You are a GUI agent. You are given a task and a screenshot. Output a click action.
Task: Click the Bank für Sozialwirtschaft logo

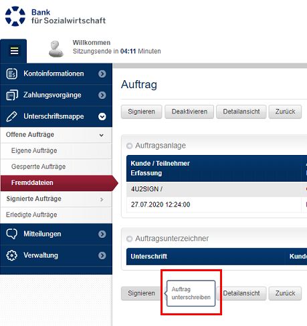[56, 16]
